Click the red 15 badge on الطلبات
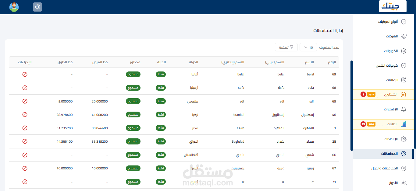Screen dimensions: 416x191 (x=363, y=124)
